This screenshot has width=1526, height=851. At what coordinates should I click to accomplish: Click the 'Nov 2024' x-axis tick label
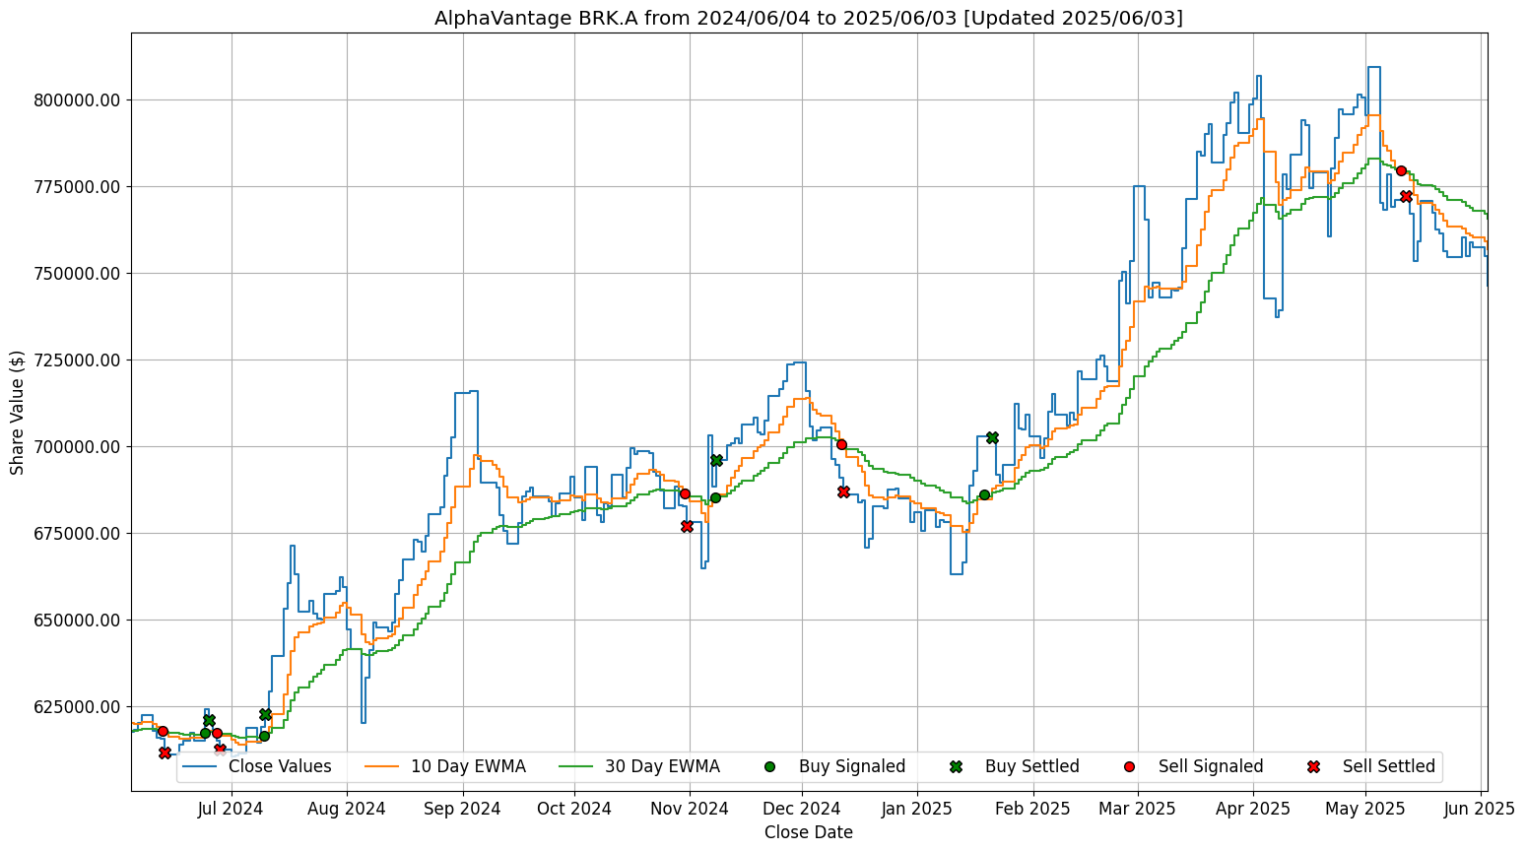point(691,809)
